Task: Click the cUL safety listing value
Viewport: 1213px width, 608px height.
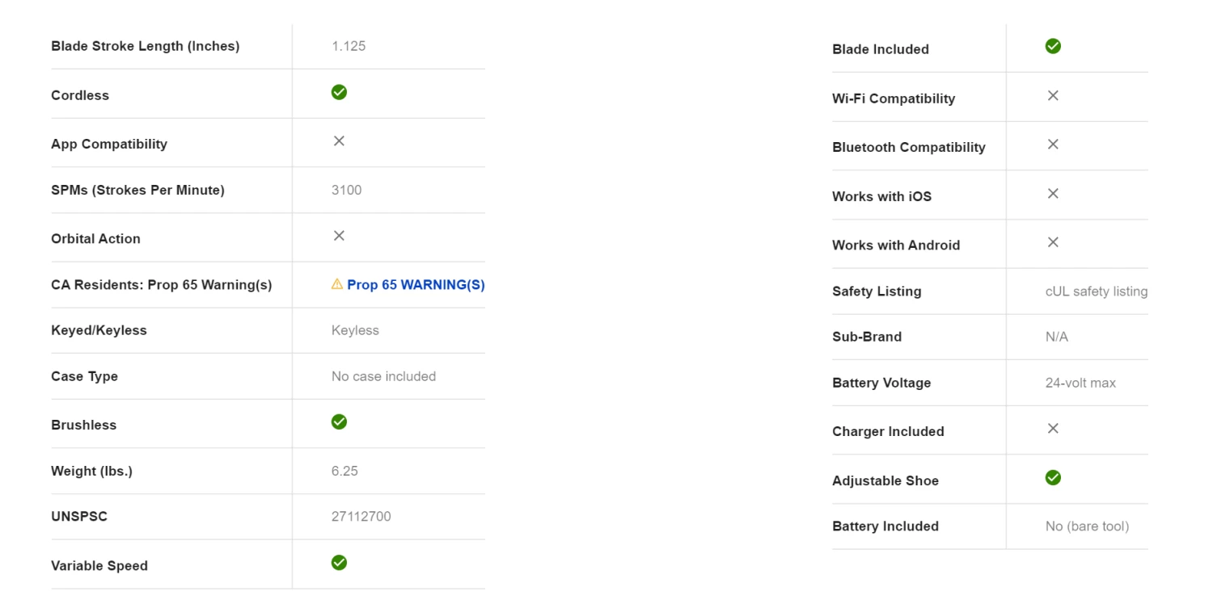Action: [1096, 291]
